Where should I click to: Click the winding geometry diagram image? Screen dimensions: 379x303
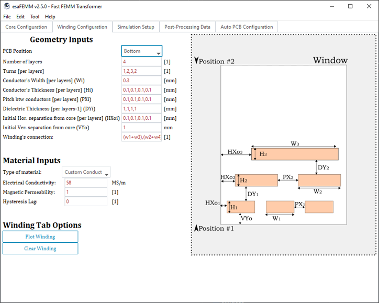(284, 144)
